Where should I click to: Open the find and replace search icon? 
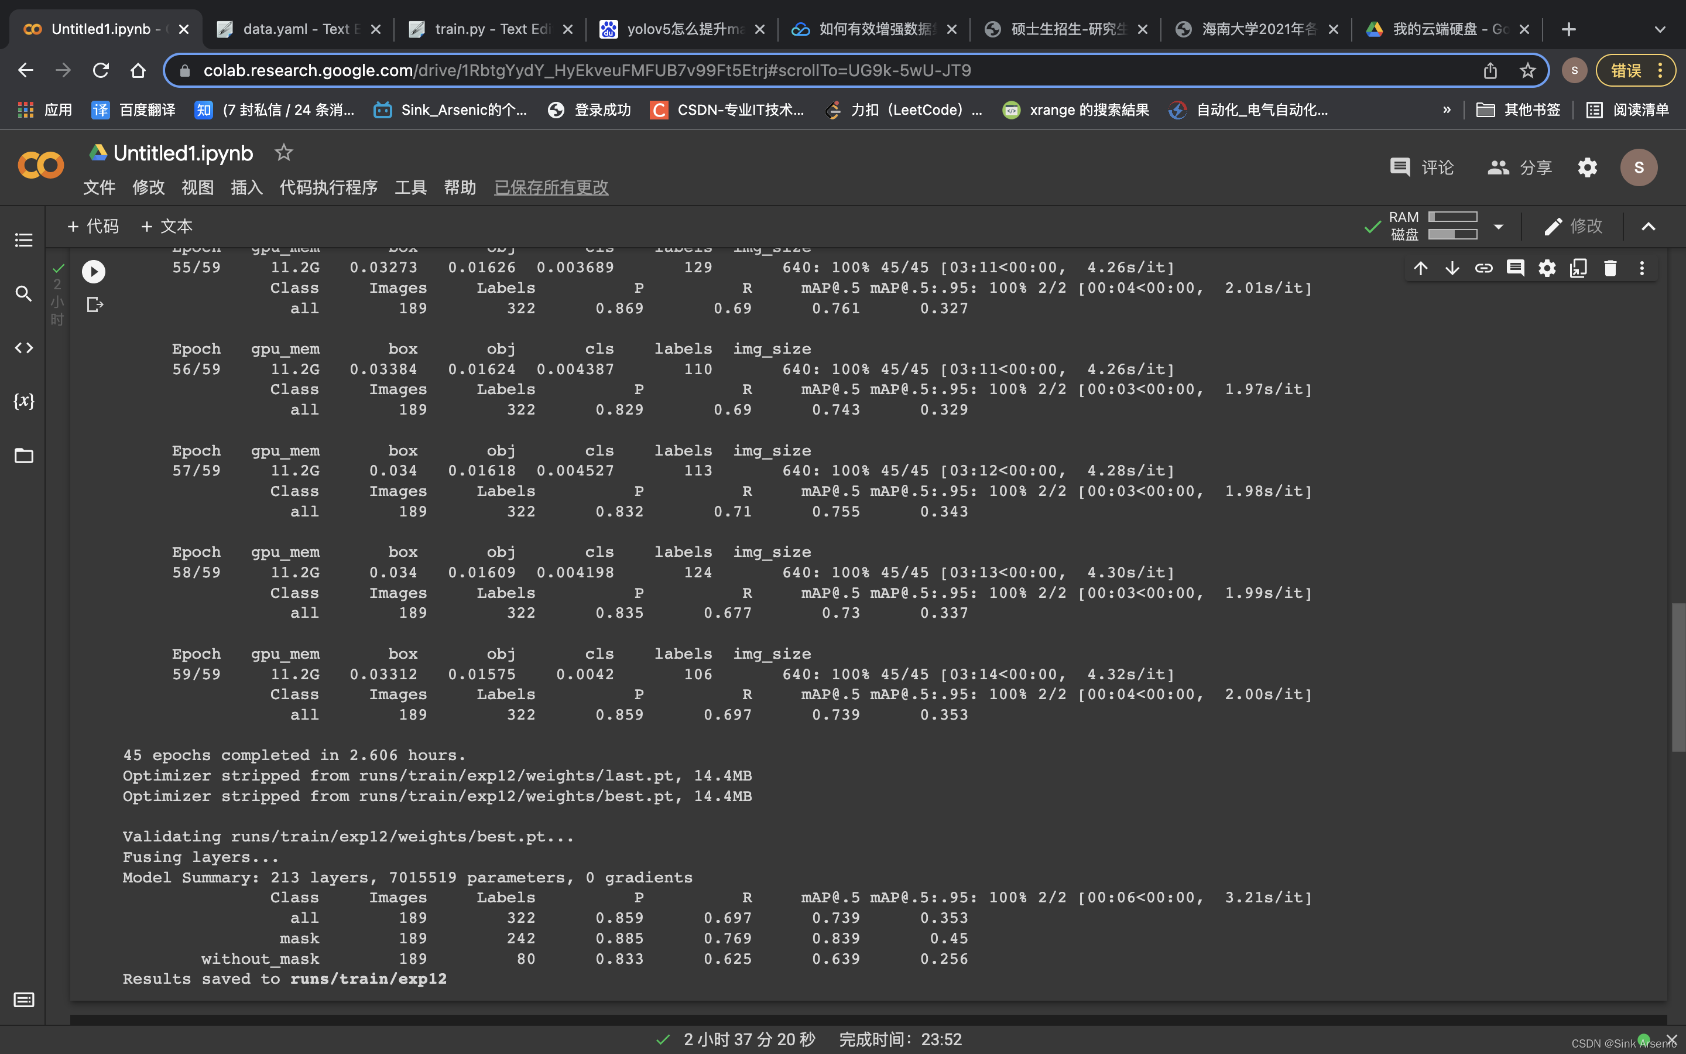click(x=23, y=293)
